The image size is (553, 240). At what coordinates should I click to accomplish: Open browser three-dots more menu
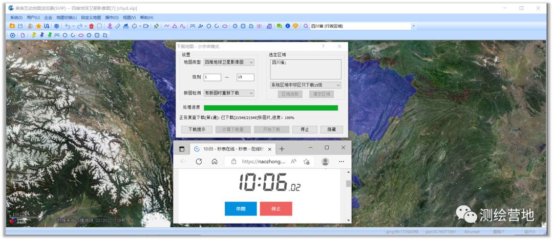coord(341,161)
